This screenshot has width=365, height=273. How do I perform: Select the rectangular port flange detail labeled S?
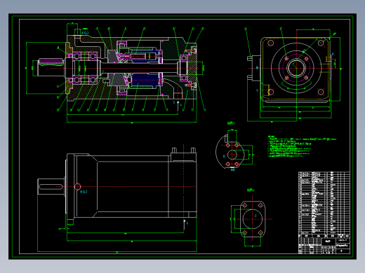tap(252, 219)
